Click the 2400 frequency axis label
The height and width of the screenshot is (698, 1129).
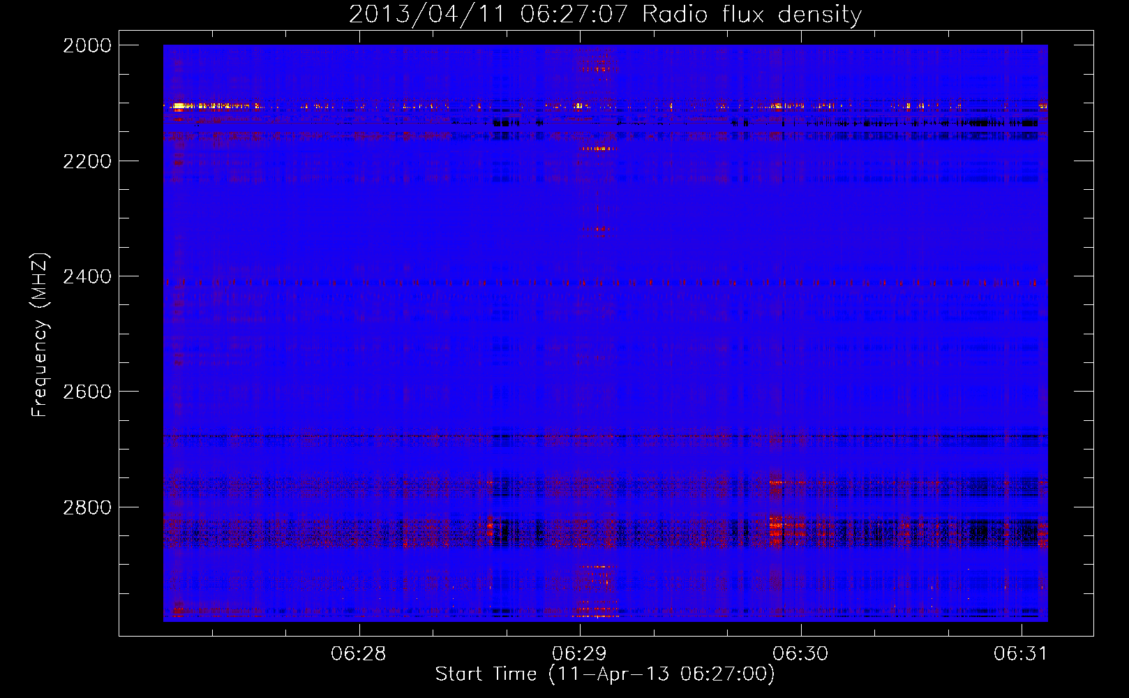(87, 277)
